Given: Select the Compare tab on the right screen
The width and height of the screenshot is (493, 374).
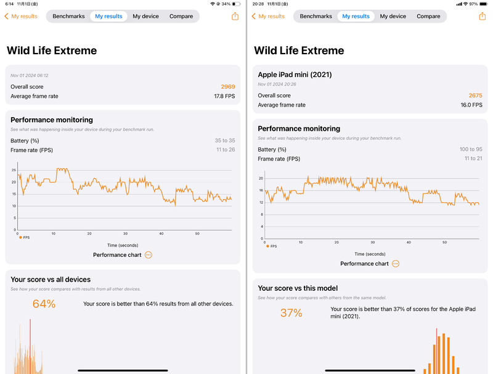Looking at the screenshot, I should (x=428, y=17).
